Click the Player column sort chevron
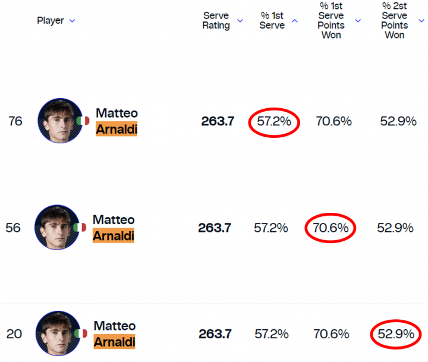 72,21
